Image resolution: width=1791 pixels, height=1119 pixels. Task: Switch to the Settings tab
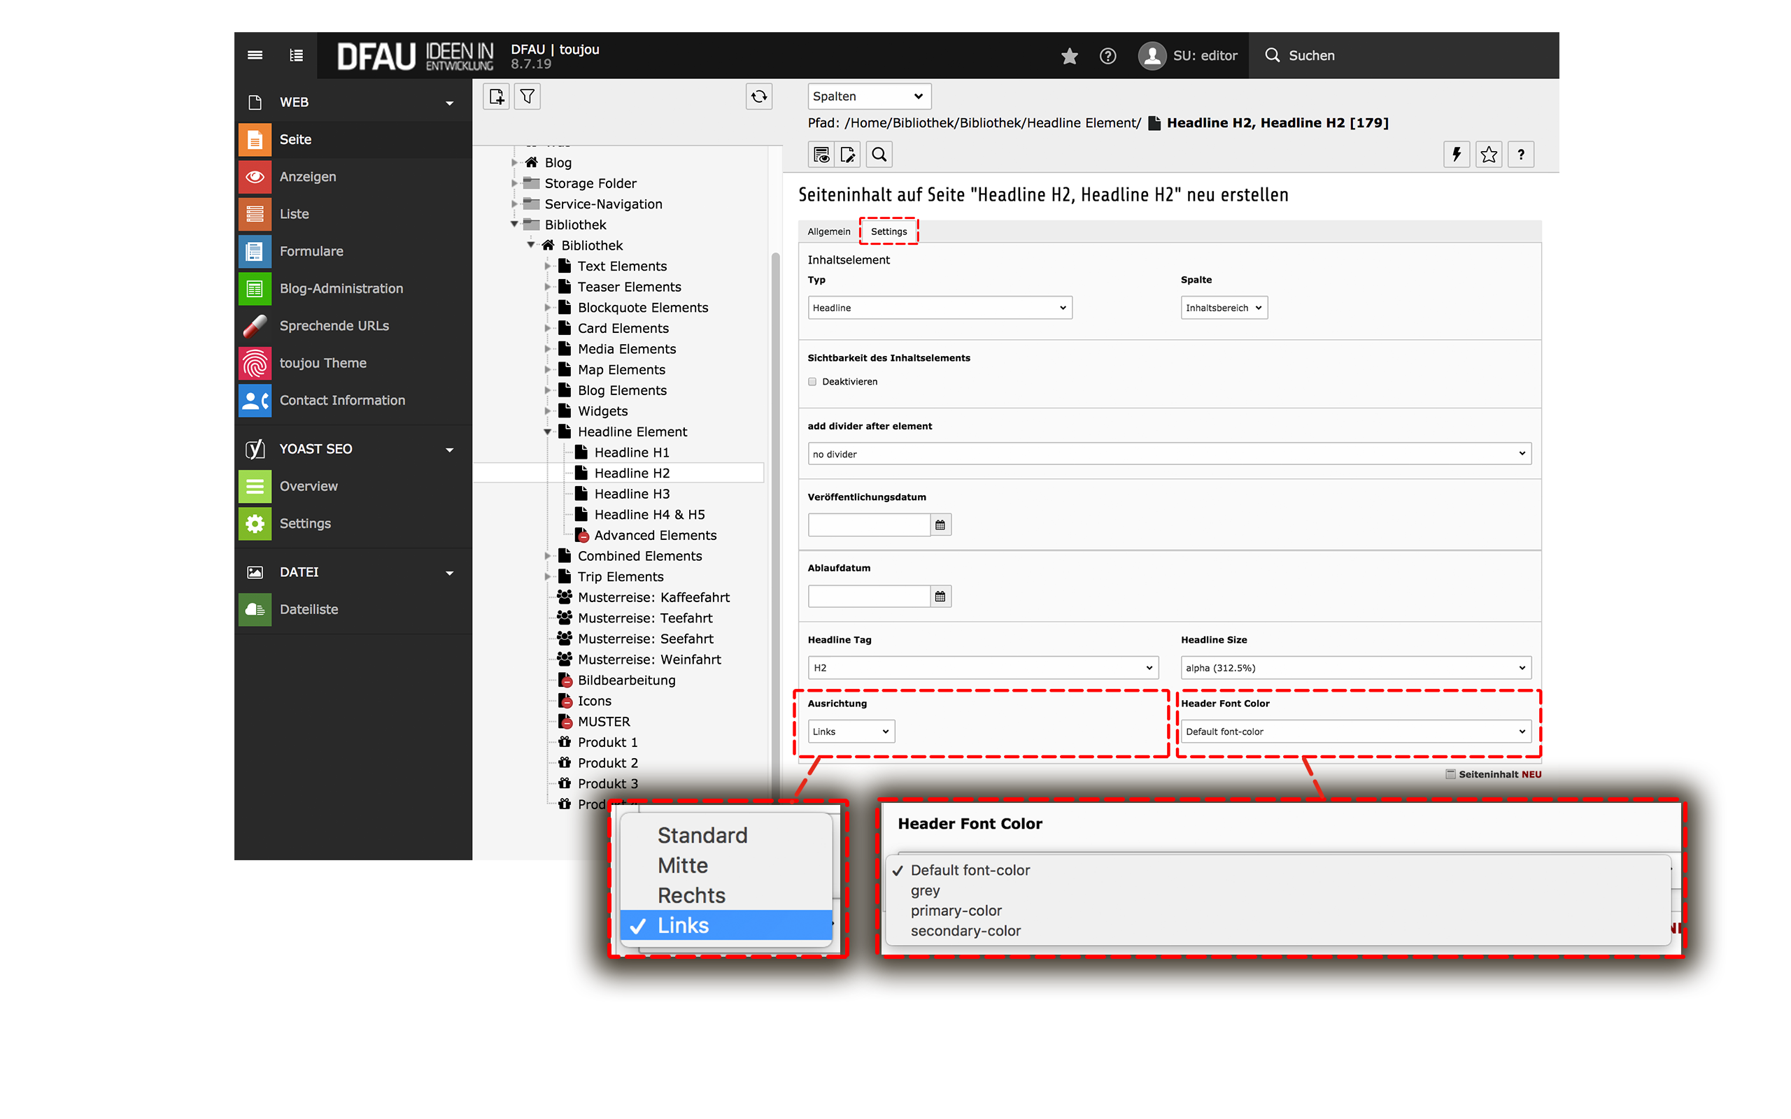(x=888, y=231)
